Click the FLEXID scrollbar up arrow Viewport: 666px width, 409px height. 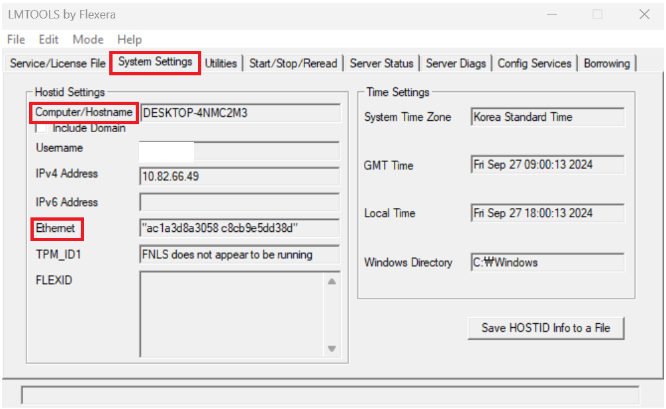[x=332, y=281]
